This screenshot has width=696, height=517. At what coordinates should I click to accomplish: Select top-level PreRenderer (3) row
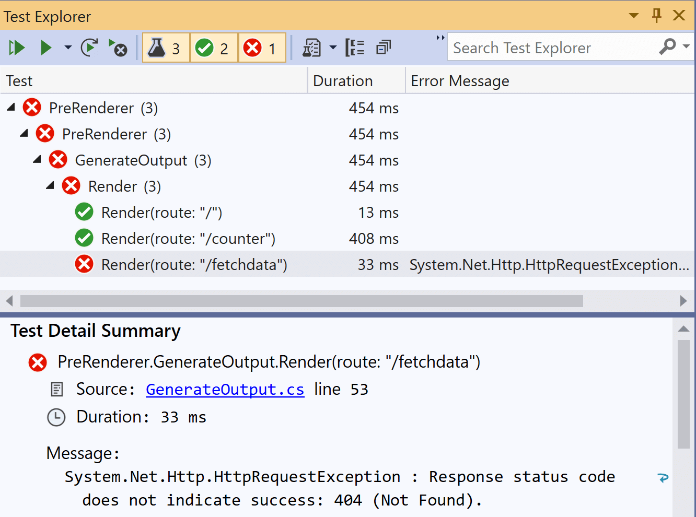pos(347,108)
